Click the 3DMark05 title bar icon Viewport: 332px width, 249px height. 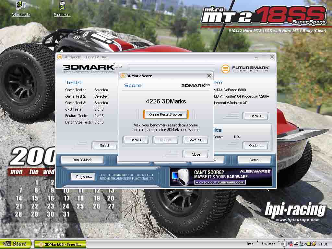(60, 57)
